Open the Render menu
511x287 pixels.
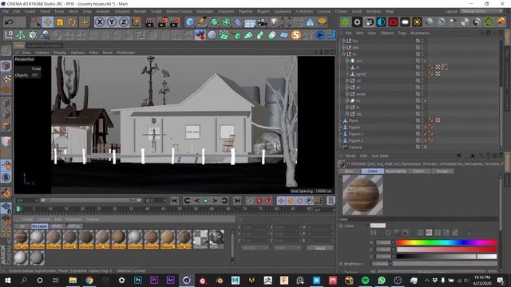pos(141,11)
